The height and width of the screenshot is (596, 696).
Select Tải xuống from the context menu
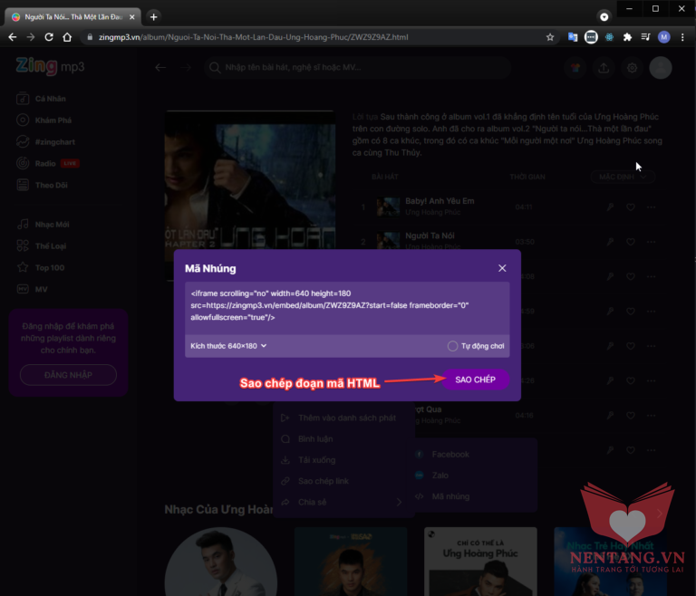coord(315,460)
